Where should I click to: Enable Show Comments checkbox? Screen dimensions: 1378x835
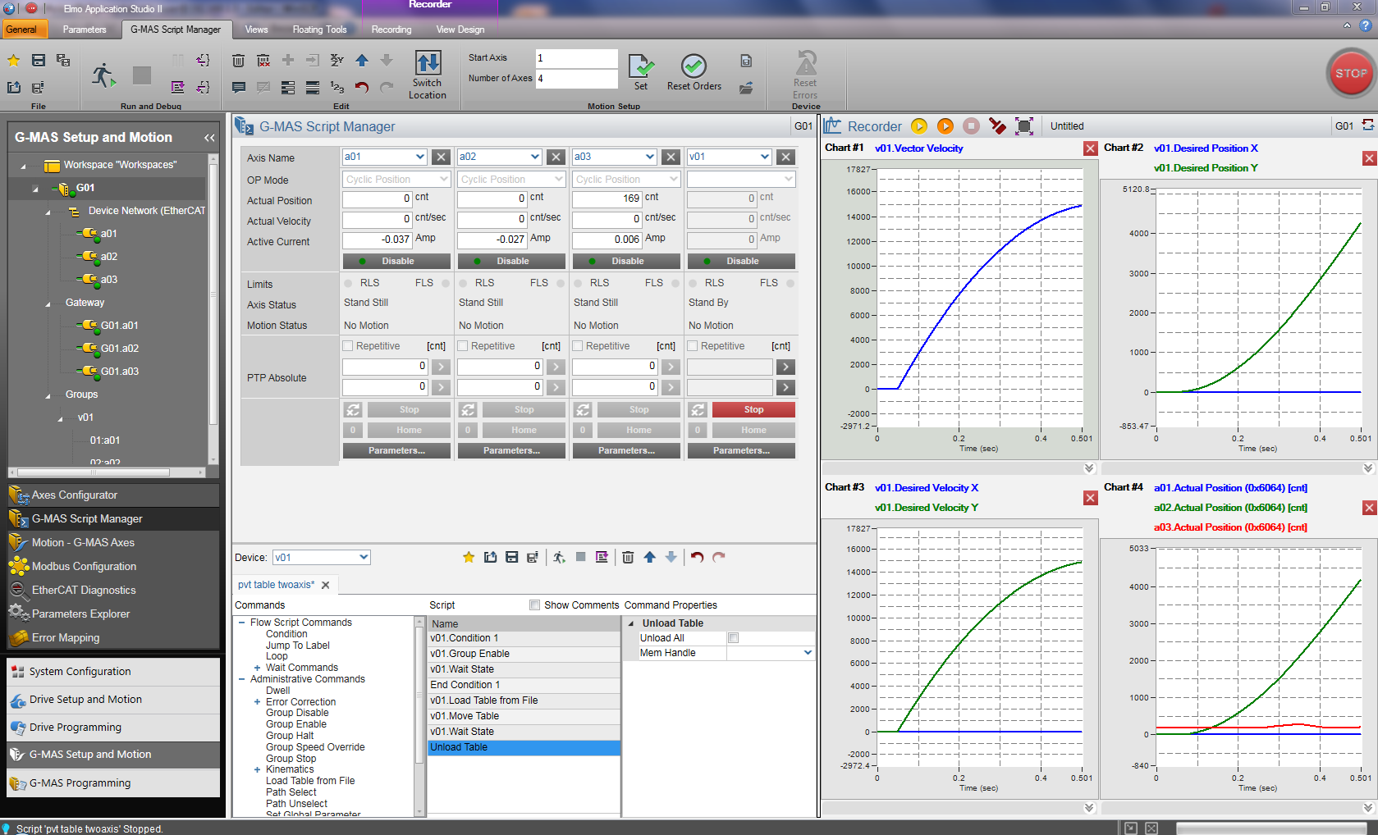click(x=534, y=605)
